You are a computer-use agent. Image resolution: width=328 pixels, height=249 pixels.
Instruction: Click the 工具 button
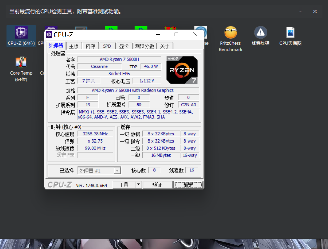click(x=124, y=185)
